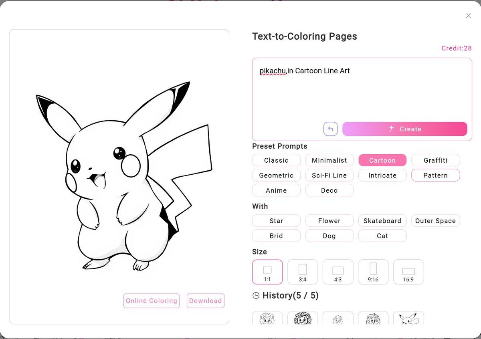Screen dimensions: 481x339
Task: Click the undo arrow icon beside Create
Action: point(331,129)
